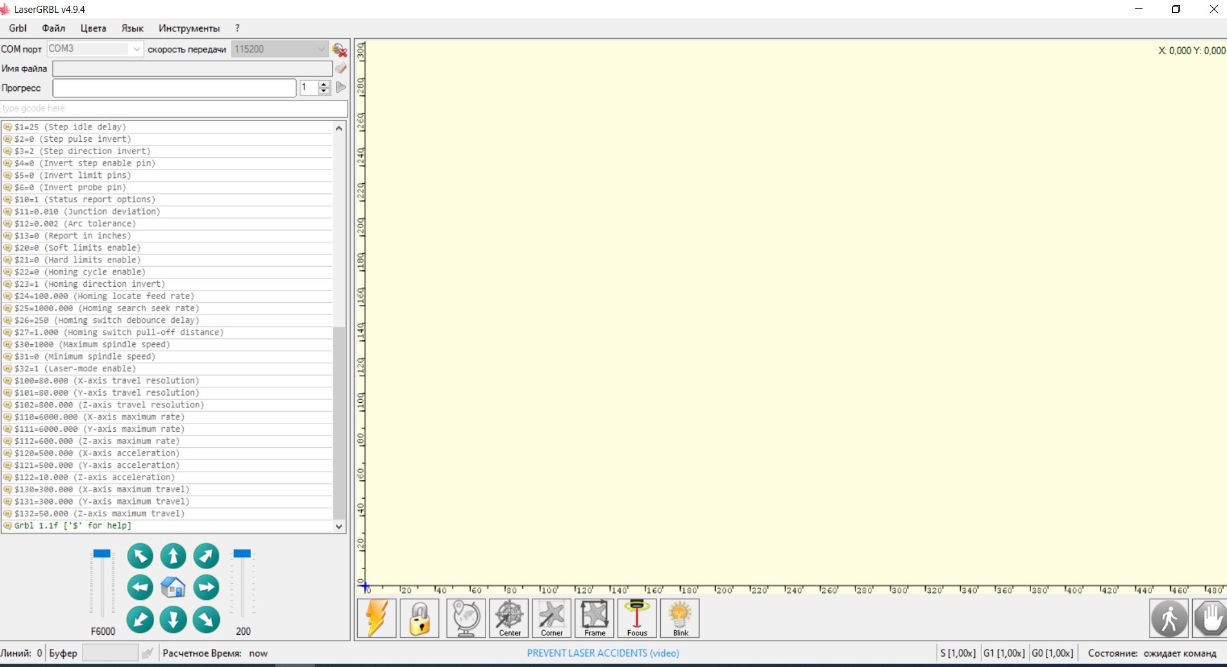Select the $100=80.000 (X-axis travel resolution) line
The image size is (1227, 667).
(167, 381)
